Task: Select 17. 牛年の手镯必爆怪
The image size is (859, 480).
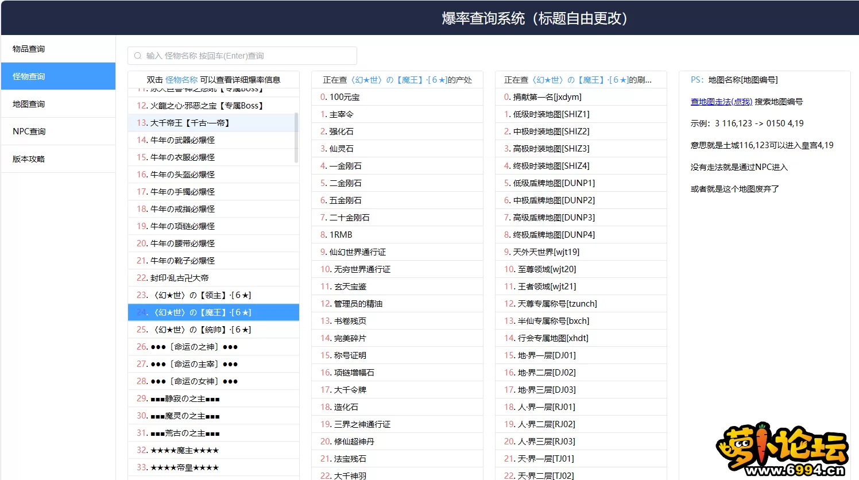Action: coord(214,192)
